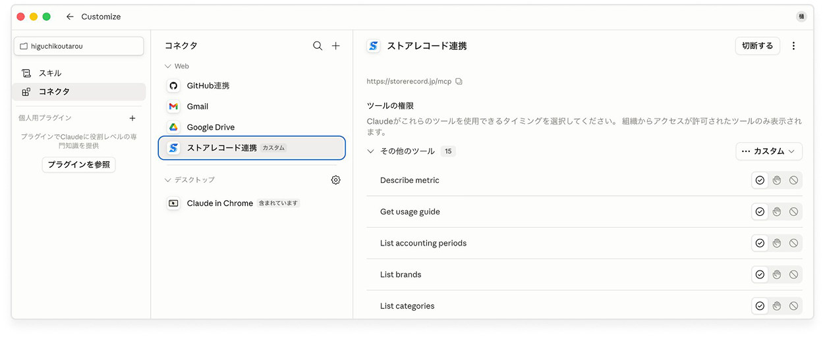Click the Get usage guide label
825x337 pixels.
click(410, 212)
